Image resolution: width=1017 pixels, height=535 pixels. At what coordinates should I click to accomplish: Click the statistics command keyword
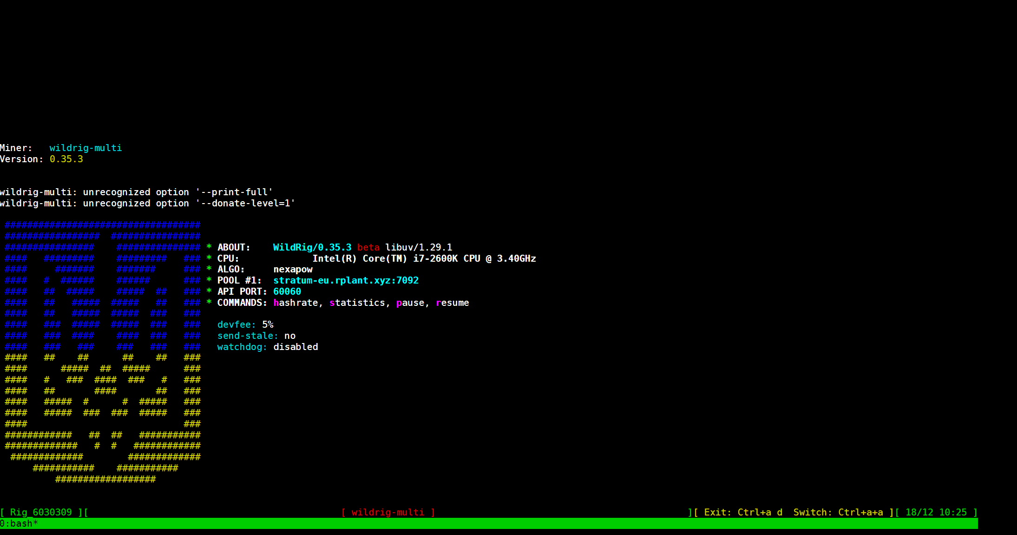[x=357, y=303]
